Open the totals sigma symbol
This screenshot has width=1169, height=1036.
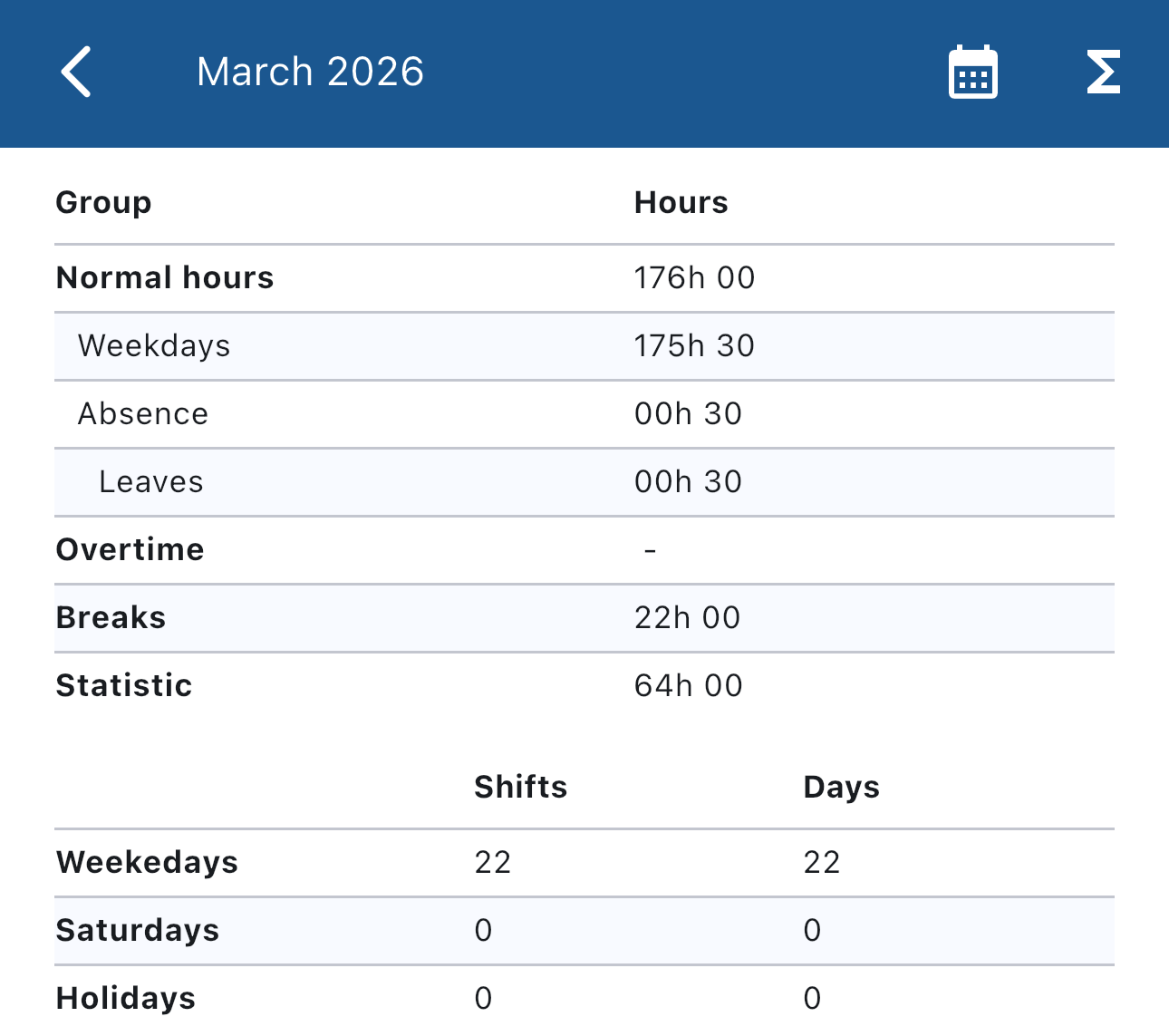pos(1103,73)
